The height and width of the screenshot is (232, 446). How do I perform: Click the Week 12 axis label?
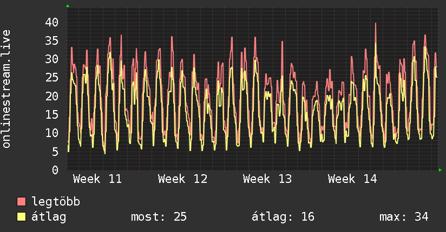tap(182, 179)
